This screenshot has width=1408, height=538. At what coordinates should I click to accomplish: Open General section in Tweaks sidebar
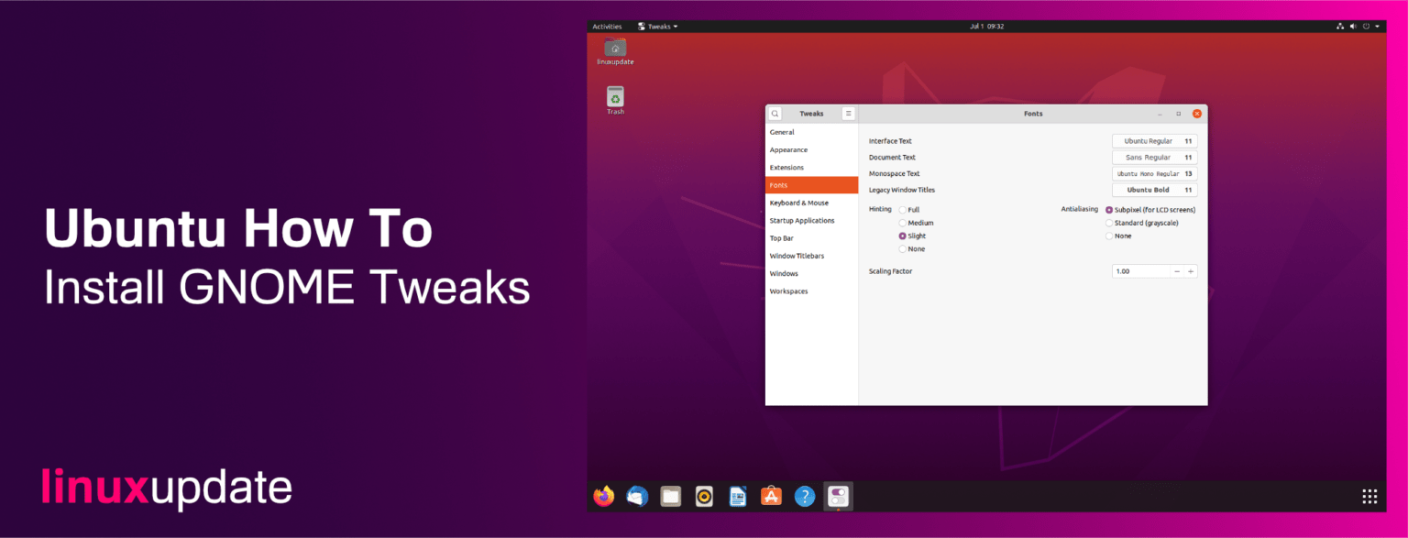pyautogui.click(x=812, y=132)
